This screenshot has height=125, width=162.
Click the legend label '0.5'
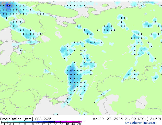pyautogui.click(x=9, y=124)
